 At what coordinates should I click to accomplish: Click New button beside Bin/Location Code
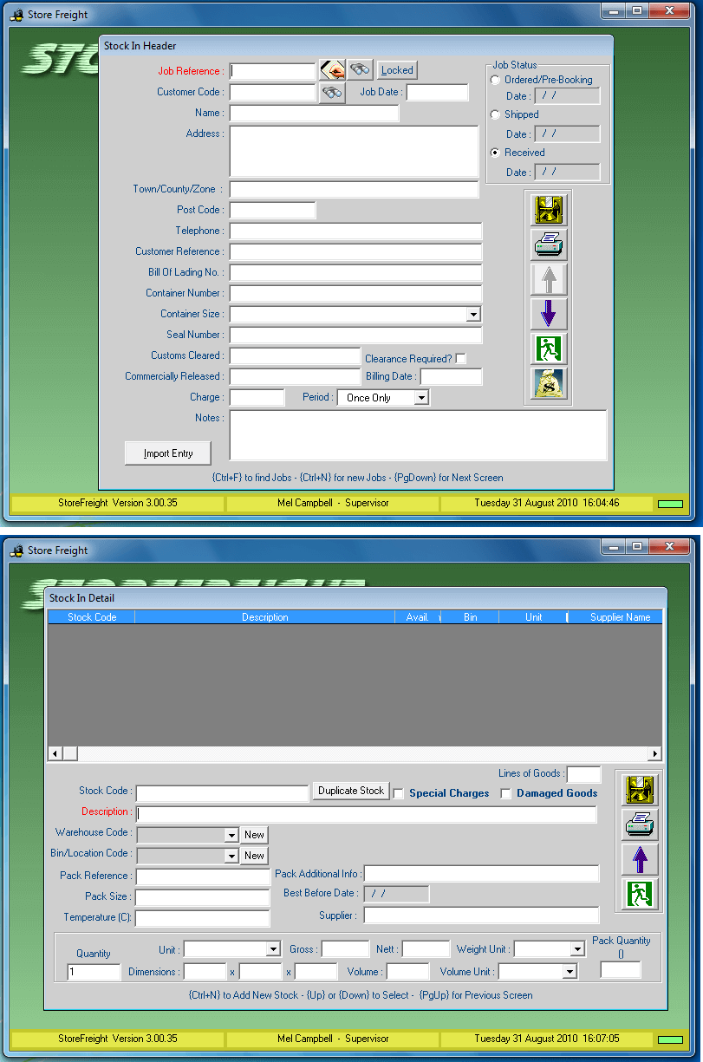[x=254, y=856]
